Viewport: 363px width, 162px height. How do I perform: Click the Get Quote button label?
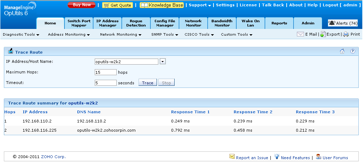point(121,5)
